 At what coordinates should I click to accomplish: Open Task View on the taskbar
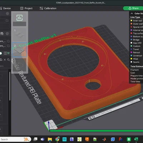pyautogui.click(x=35, y=139)
